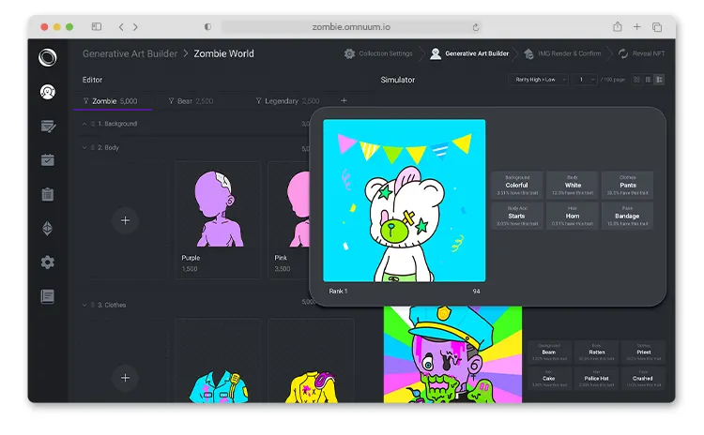
Task: Open the calendar-check sidebar icon
Action: 48,160
